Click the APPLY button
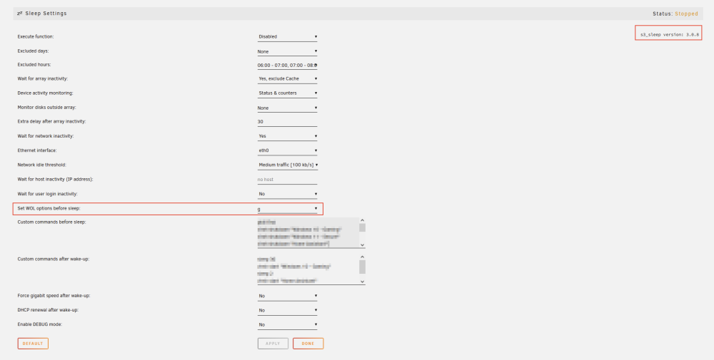714x360 pixels. pyautogui.click(x=273, y=344)
